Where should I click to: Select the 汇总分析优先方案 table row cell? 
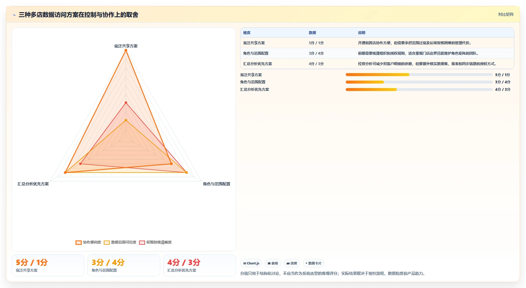(257, 64)
